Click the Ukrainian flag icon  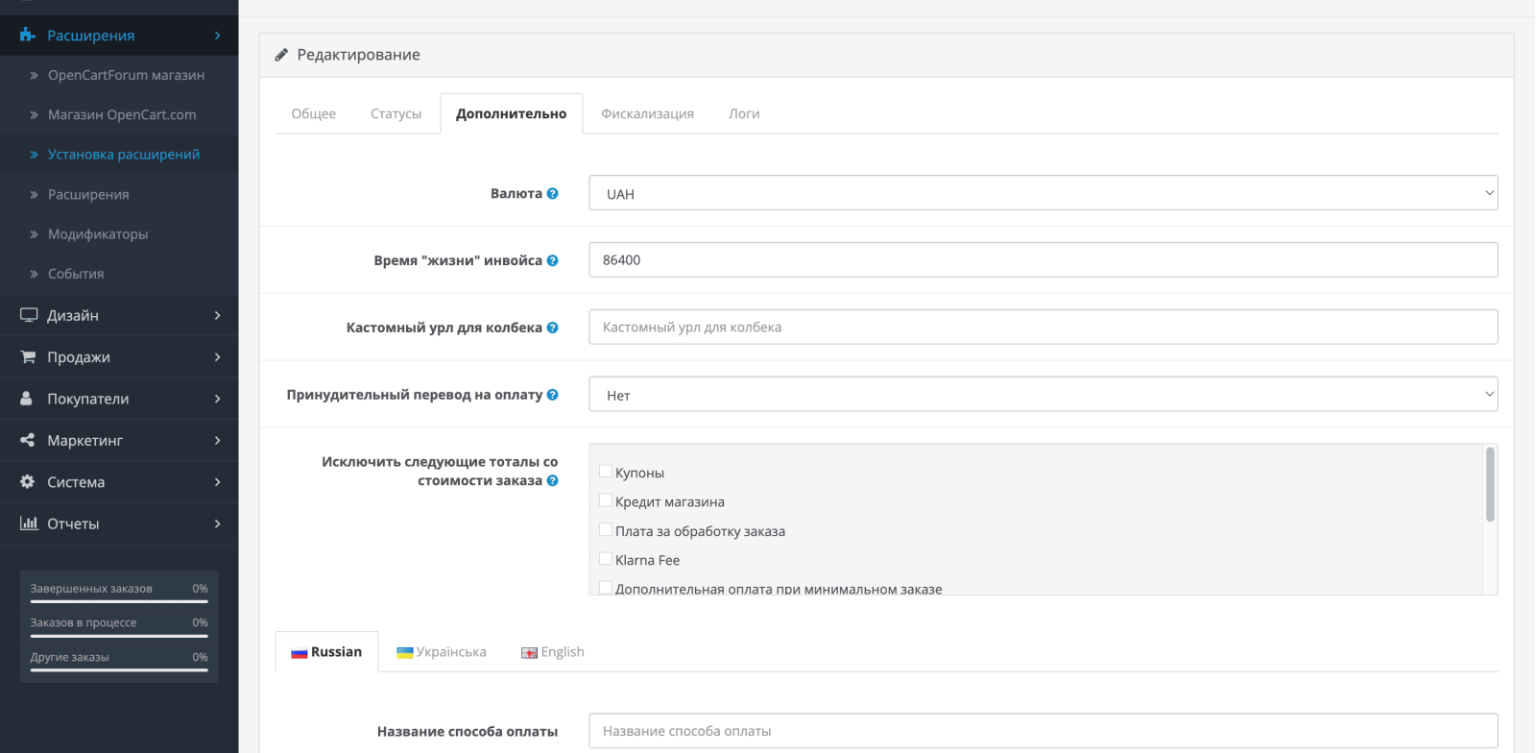tap(405, 653)
